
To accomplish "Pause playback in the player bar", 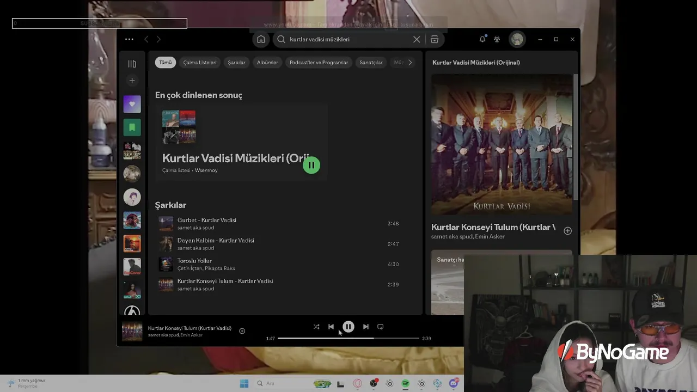I will pyautogui.click(x=348, y=327).
